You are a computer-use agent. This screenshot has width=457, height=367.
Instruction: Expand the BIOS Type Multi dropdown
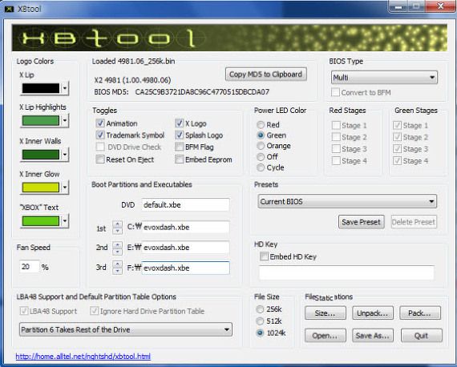tap(432, 78)
